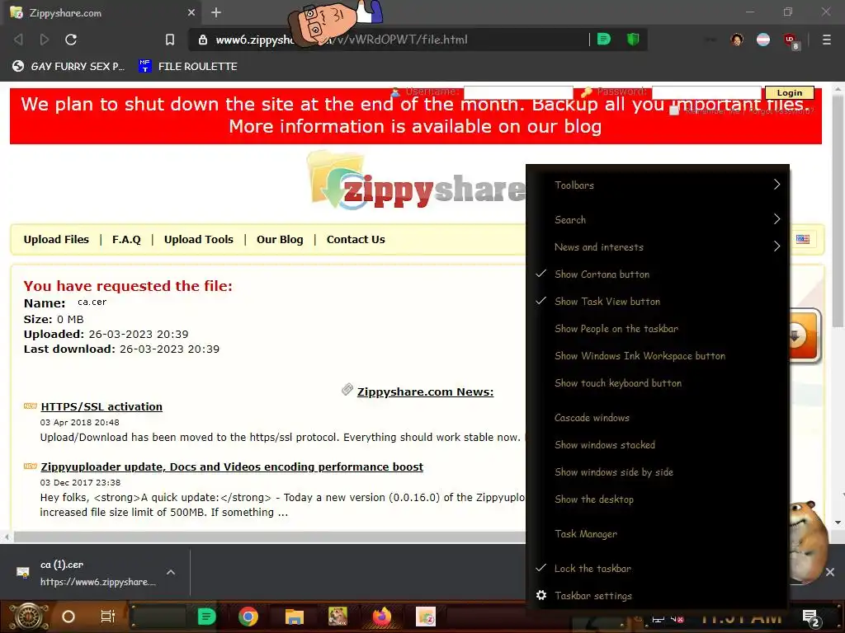
Task: Click the Username input field
Action: 518,92
